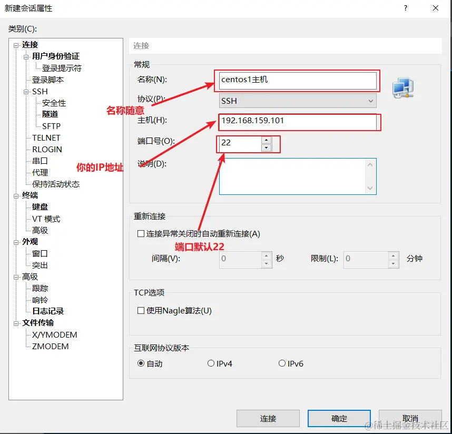
Task: Close the 新建会话属性 dialog
Action: (x=436, y=8)
